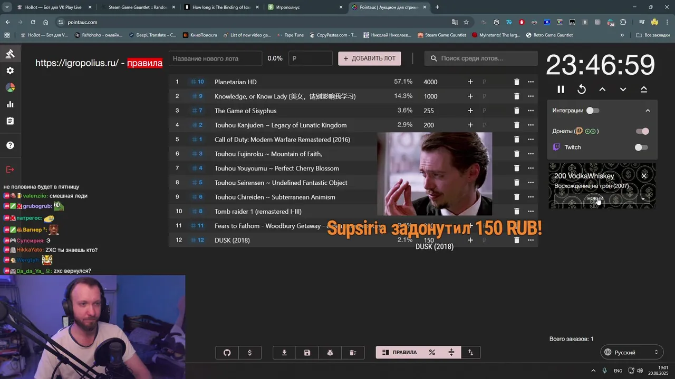Click the bug report icon
The height and width of the screenshot is (379, 675).
coord(330,353)
